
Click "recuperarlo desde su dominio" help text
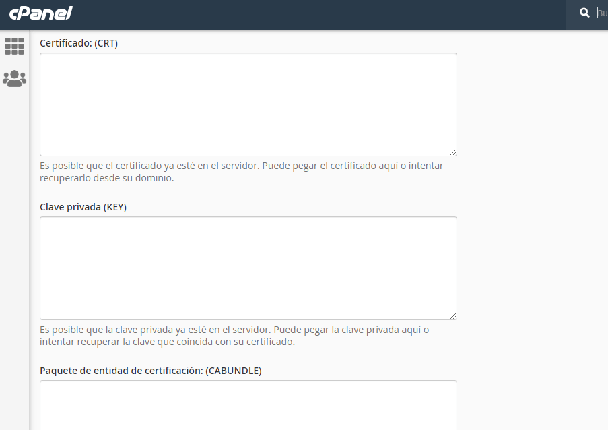click(106, 178)
